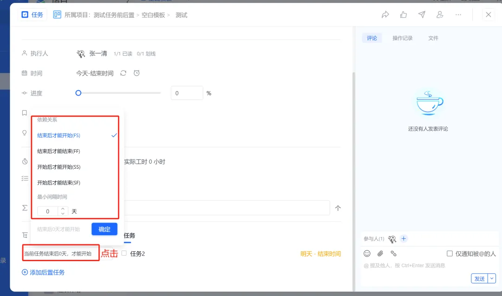This screenshot has height=296, width=502.
Task: Click the repeat cycle icon beside time
Action: click(x=123, y=73)
